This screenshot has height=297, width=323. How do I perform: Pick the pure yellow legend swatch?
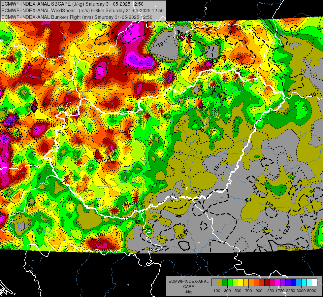(x=241, y=282)
